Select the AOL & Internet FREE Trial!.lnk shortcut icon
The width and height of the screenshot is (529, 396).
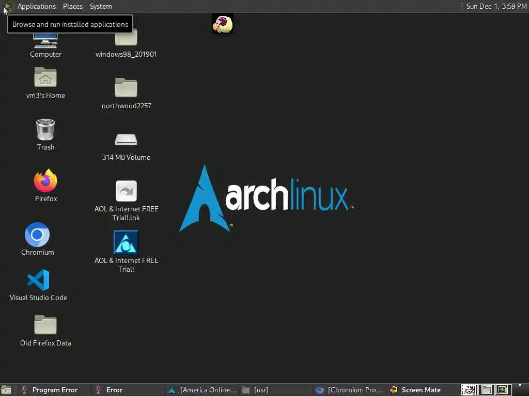coord(126,191)
